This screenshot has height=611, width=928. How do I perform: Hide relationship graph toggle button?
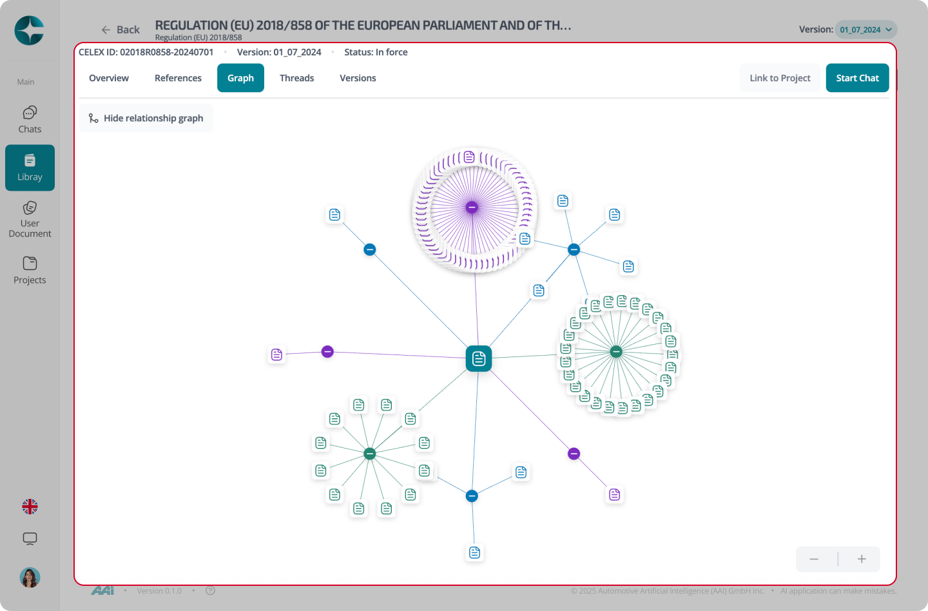[x=146, y=118]
